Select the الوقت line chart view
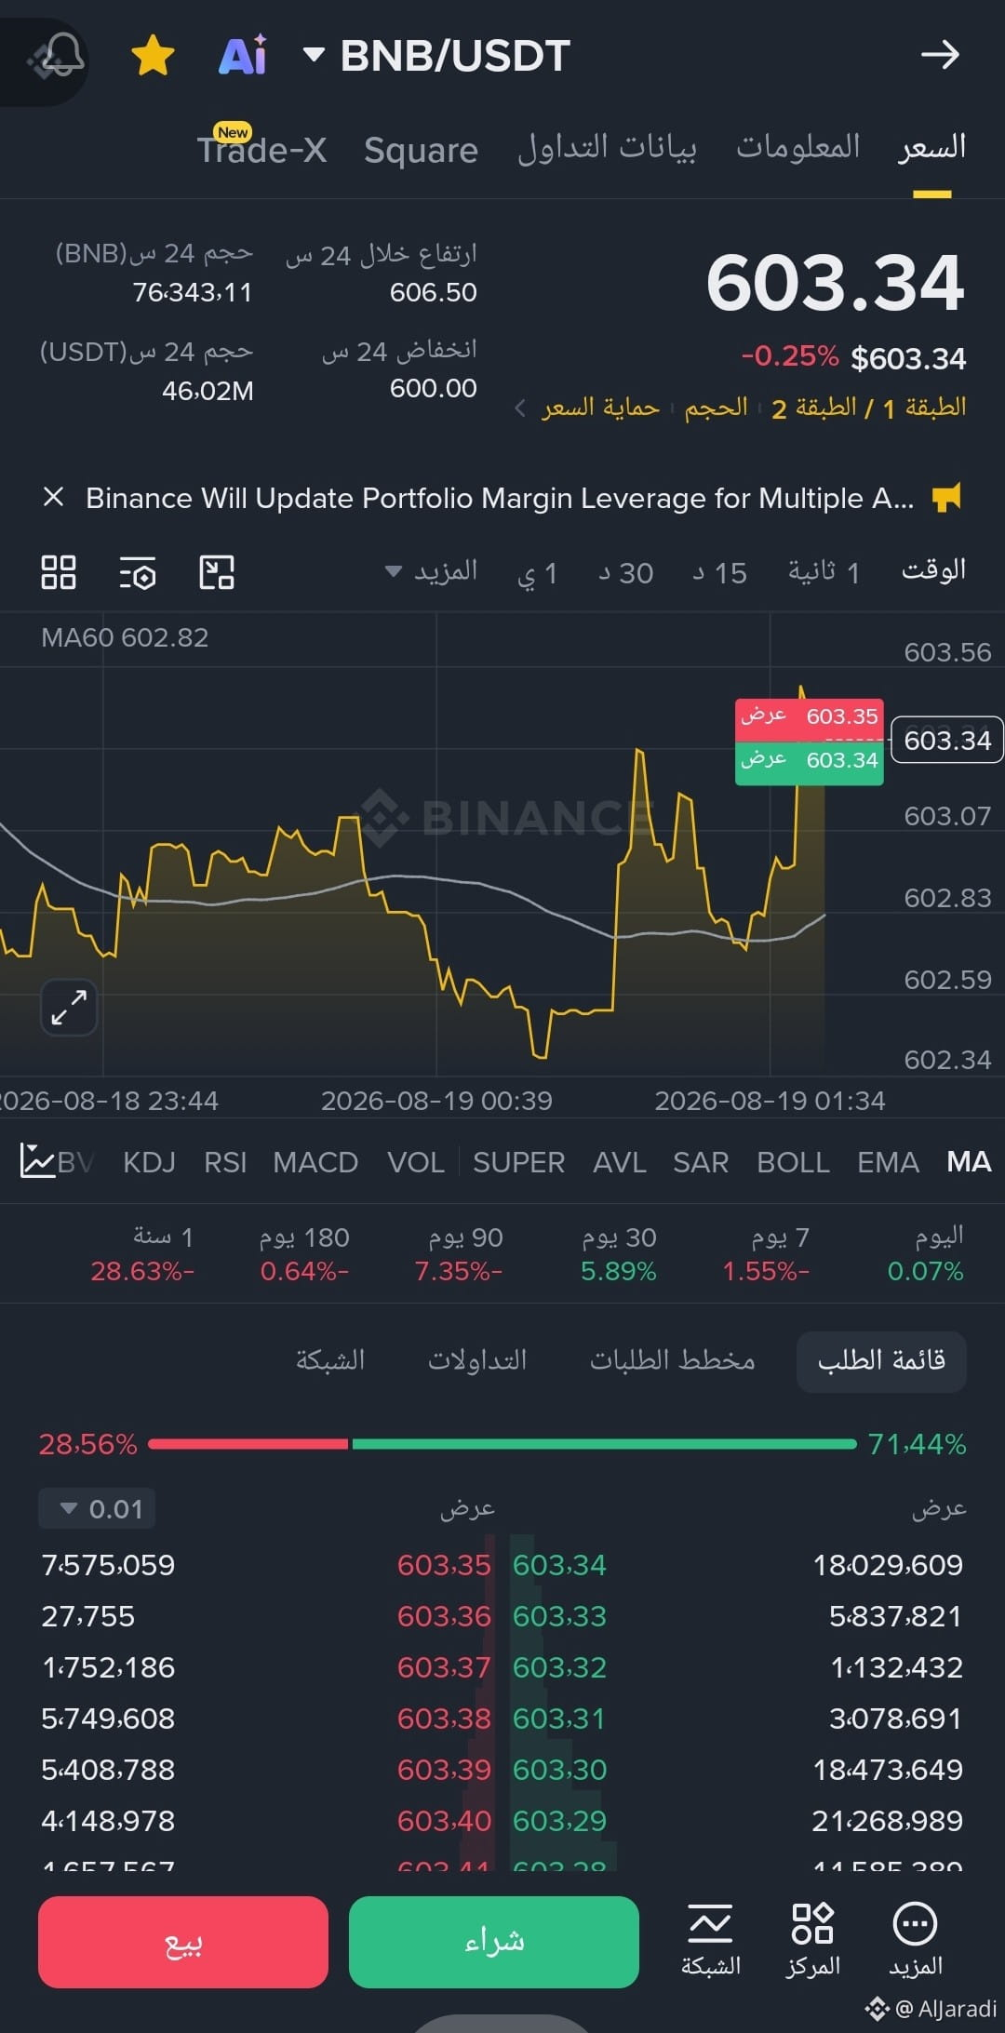1005x2033 pixels. click(x=933, y=569)
